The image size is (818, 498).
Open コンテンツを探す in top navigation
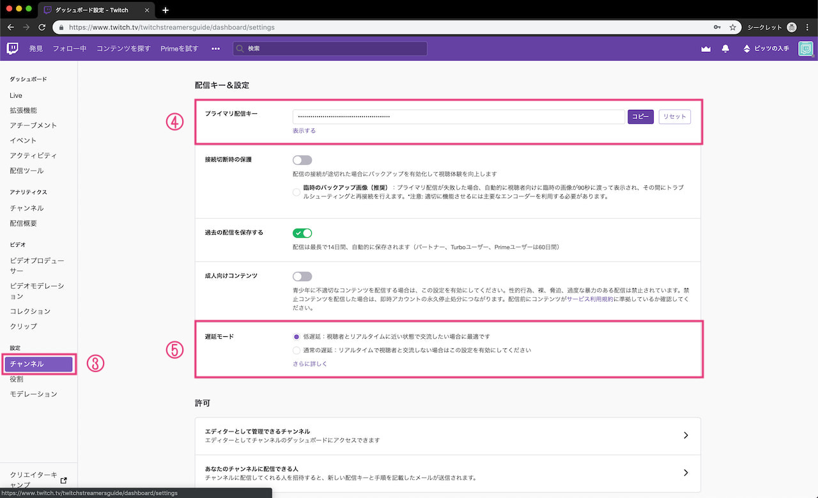[x=124, y=49]
